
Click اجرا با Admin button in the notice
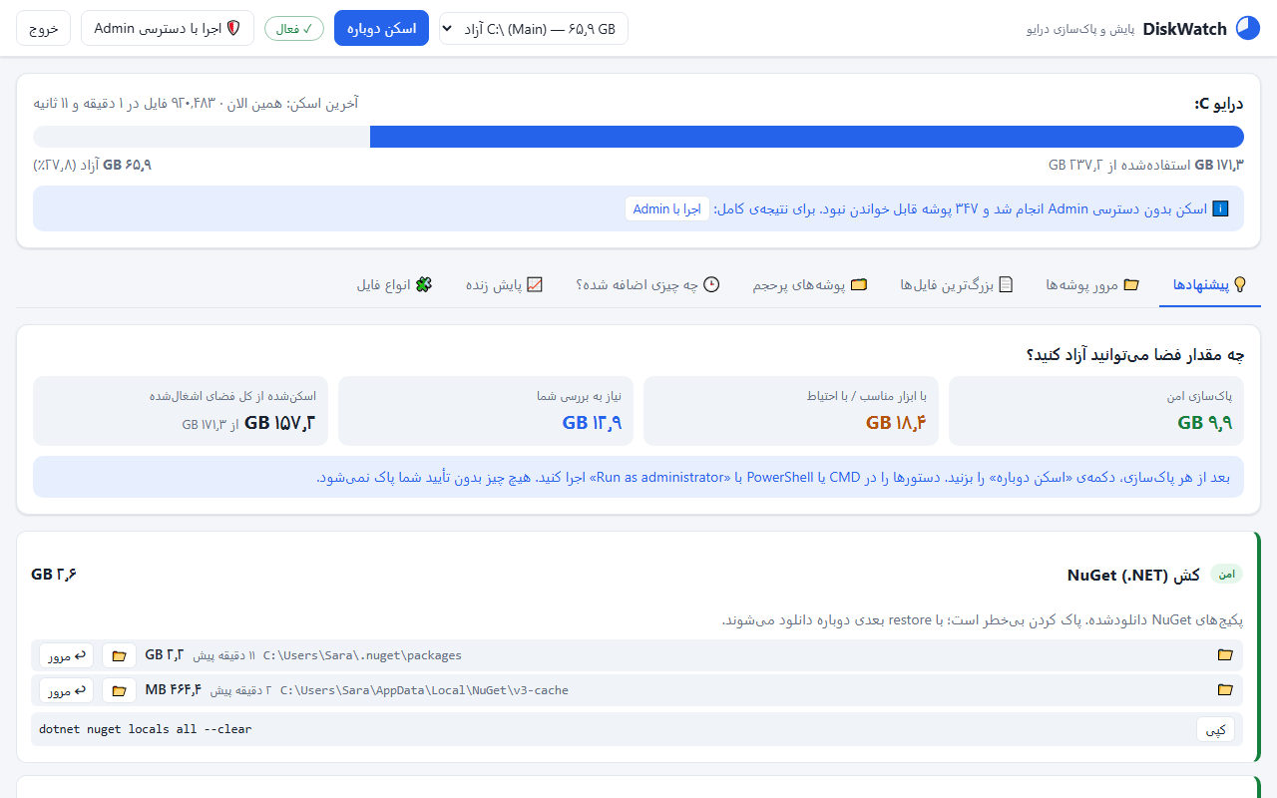(667, 209)
